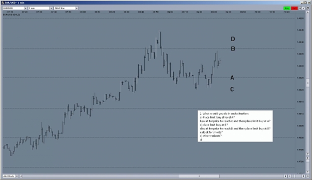
Task: Click the detach window icon top right
Action: tap(308, 8)
